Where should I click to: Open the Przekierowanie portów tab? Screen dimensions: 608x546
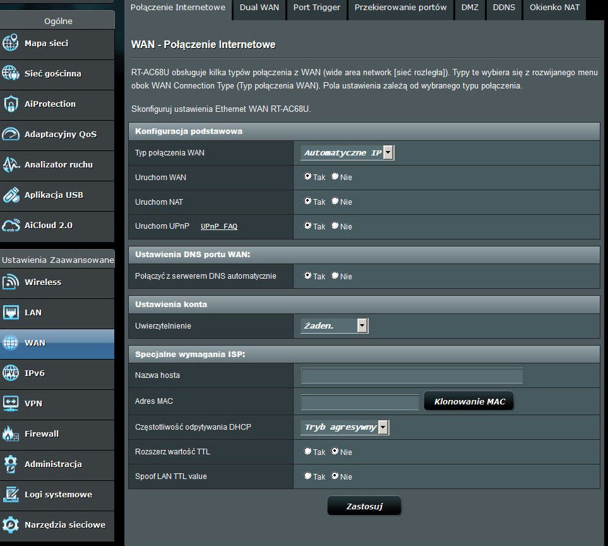400,8
